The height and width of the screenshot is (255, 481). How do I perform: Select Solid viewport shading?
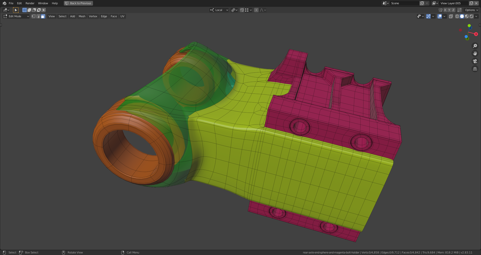click(462, 16)
